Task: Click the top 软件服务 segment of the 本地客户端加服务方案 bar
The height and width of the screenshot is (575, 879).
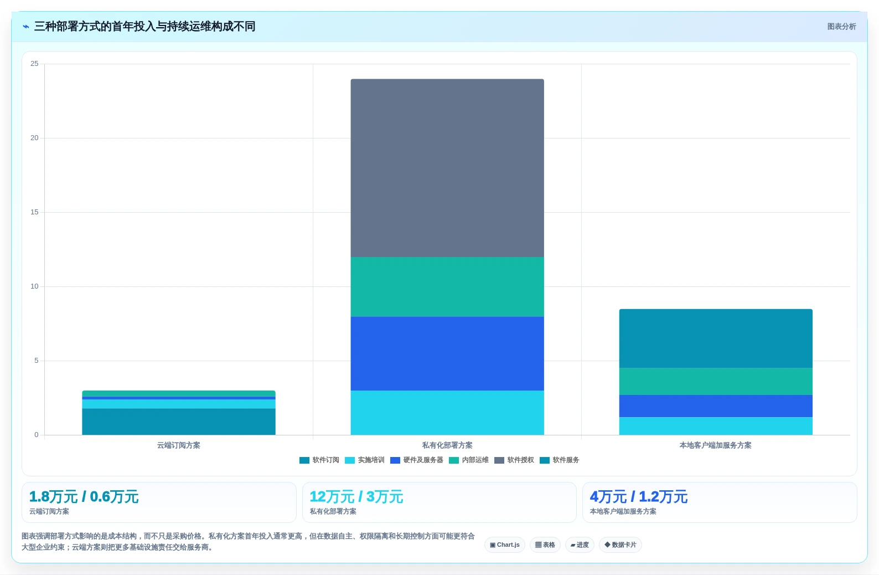Action: (716, 338)
